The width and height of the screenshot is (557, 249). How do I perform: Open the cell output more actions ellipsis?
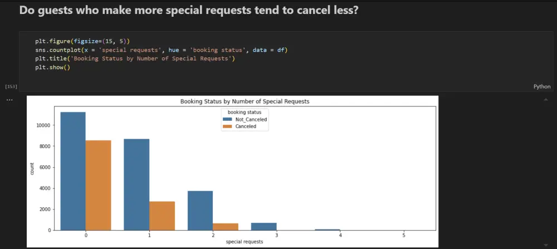9,100
